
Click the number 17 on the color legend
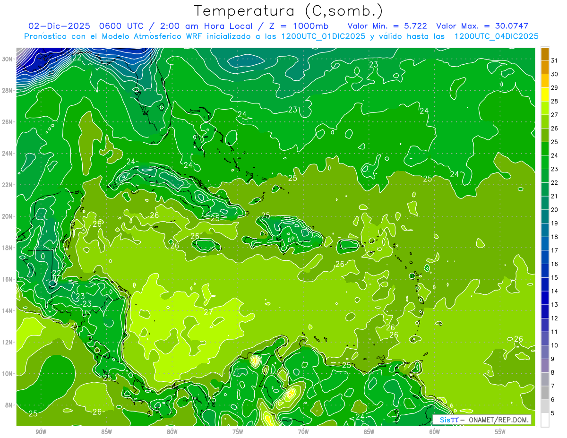[555, 251]
